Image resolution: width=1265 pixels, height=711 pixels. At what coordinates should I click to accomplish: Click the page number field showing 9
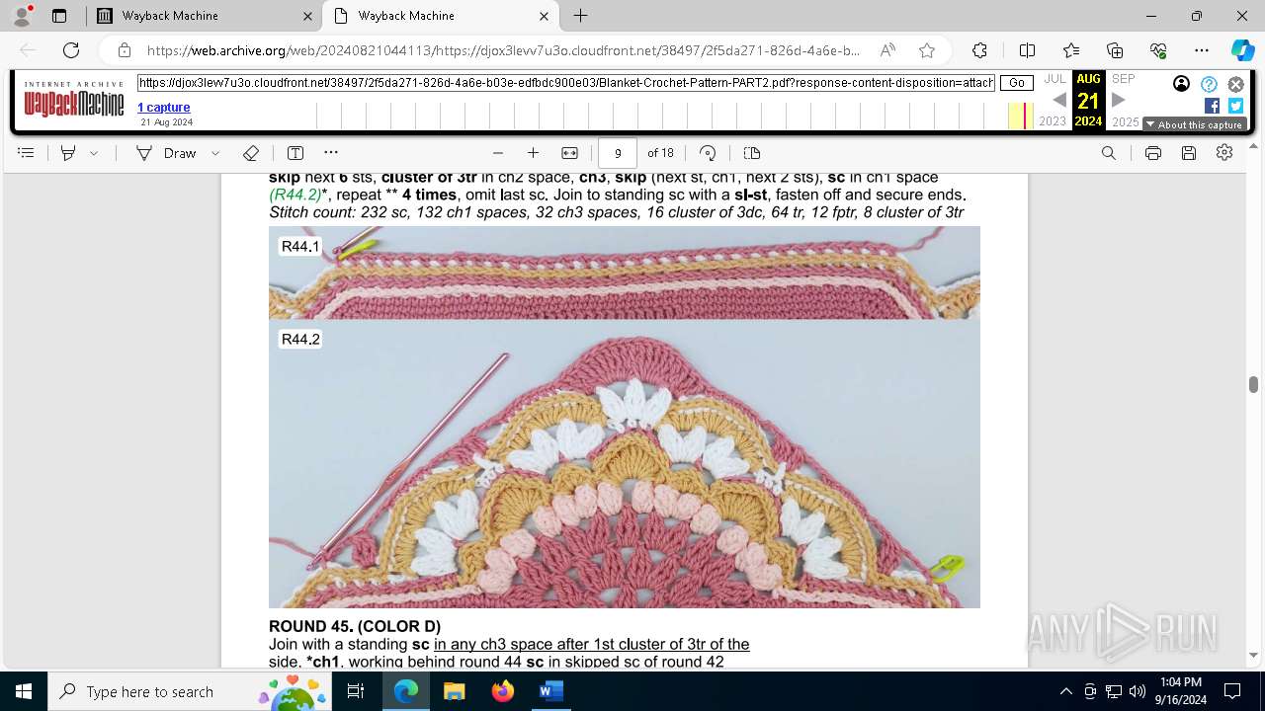point(618,153)
